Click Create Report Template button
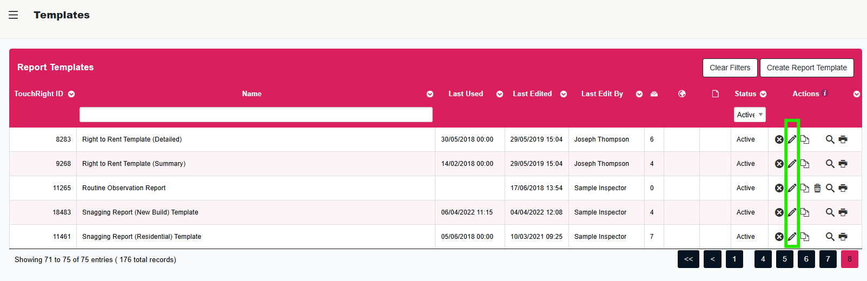The image size is (867, 281). [x=806, y=68]
